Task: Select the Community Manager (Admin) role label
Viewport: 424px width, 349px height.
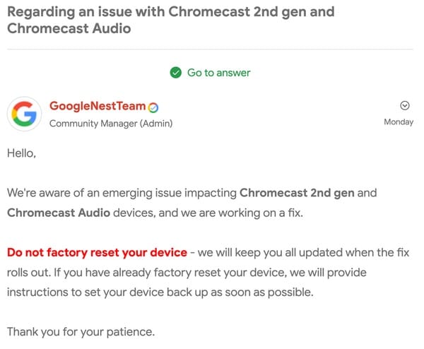Action: coord(111,124)
